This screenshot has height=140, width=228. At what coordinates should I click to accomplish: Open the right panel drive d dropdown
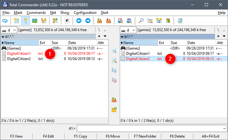pyautogui.click(x=128, y=30)
